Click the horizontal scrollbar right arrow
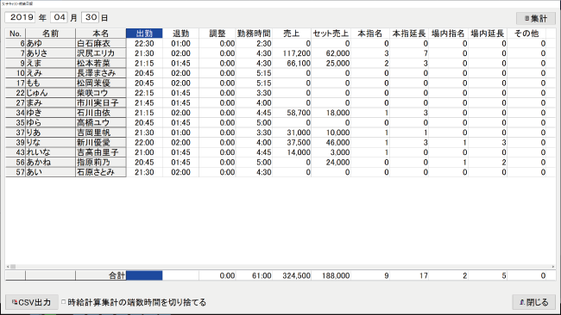This screenshot has width=561, height=315. [x=552, y=267]
